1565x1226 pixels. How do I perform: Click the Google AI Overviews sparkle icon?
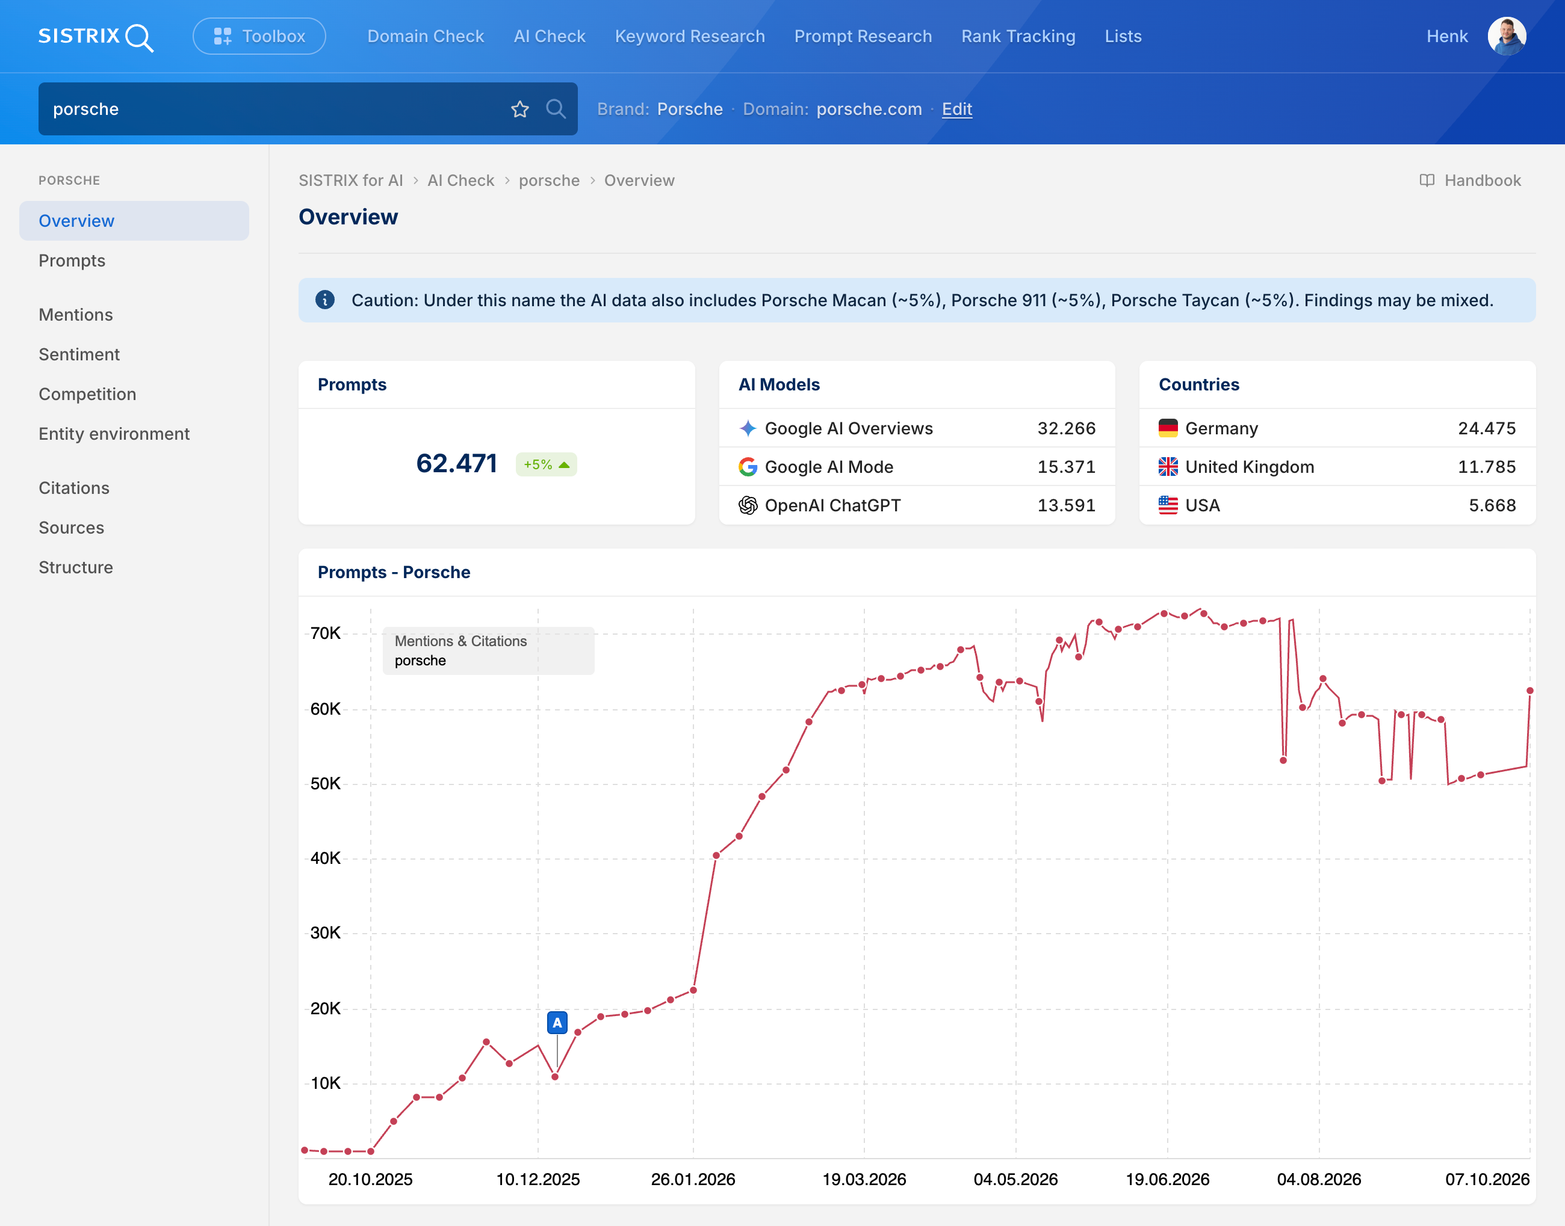[x=748, y=428]
